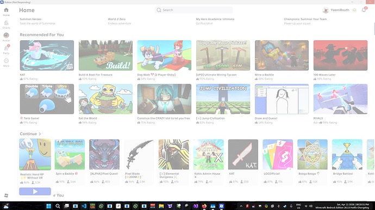Click the 'Eat the World' title text
Viewport: 375px width, 210px height.
(87, 118)
